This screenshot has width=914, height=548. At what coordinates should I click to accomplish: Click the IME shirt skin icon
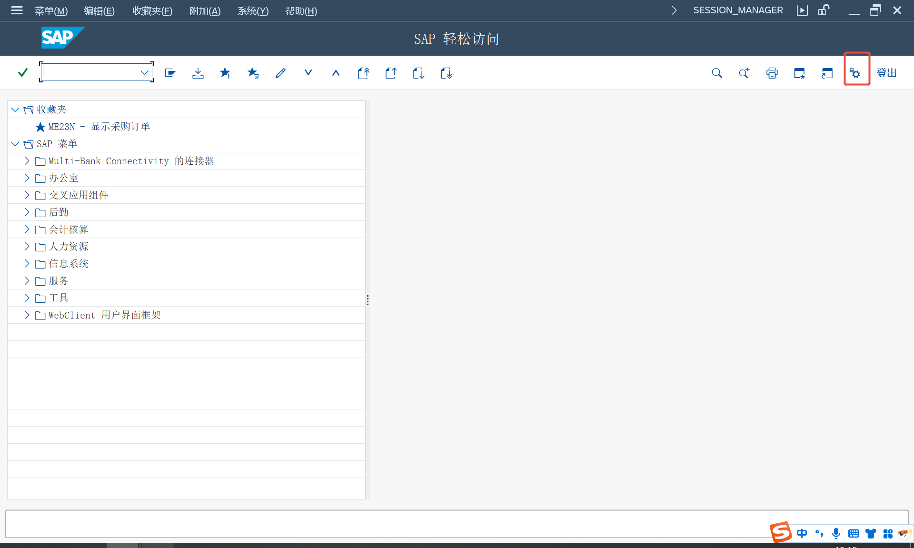[x=871, y=533]
